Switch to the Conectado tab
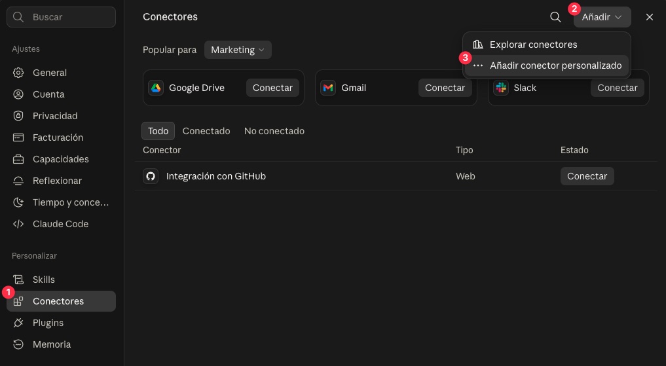Screen dimensions: 666x366 (206, 131)
